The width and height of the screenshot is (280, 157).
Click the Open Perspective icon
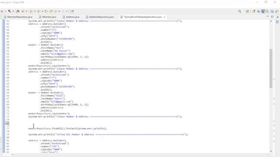coord(247,11)
